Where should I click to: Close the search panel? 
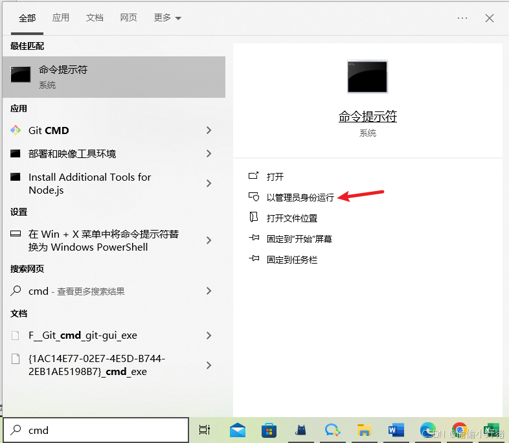490,18
